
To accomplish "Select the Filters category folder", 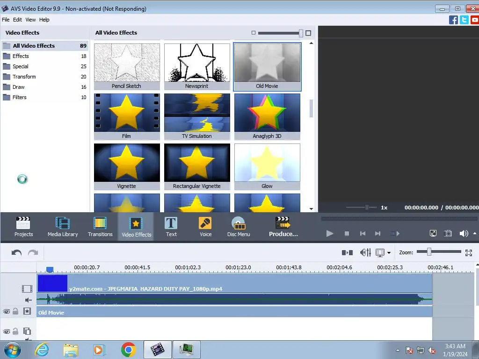I will [x=45, y=97].
